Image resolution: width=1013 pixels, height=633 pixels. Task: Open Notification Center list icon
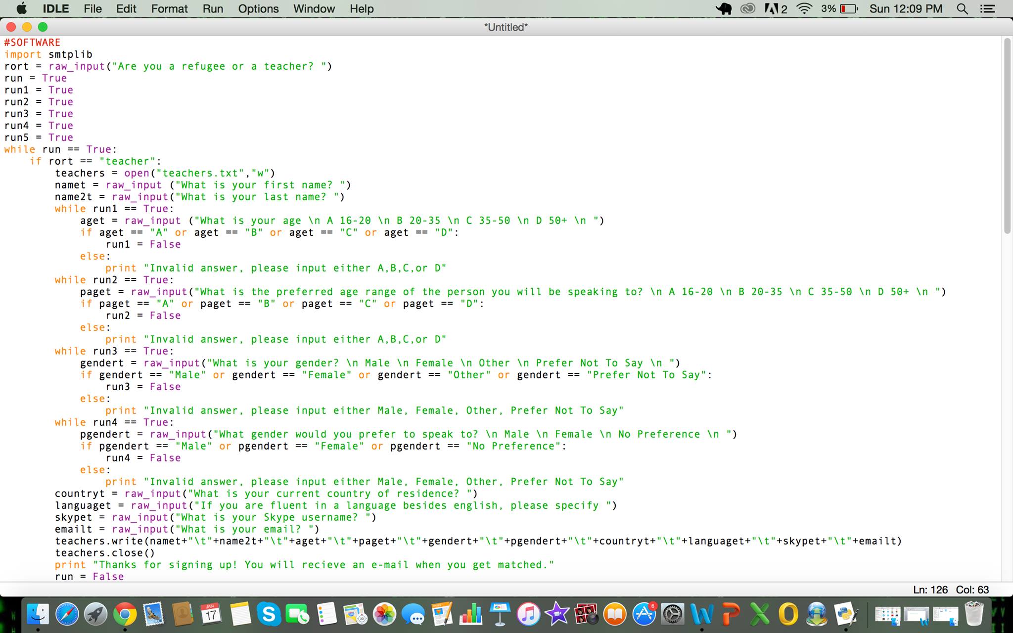pyautogui.click(x=987, y=9)
